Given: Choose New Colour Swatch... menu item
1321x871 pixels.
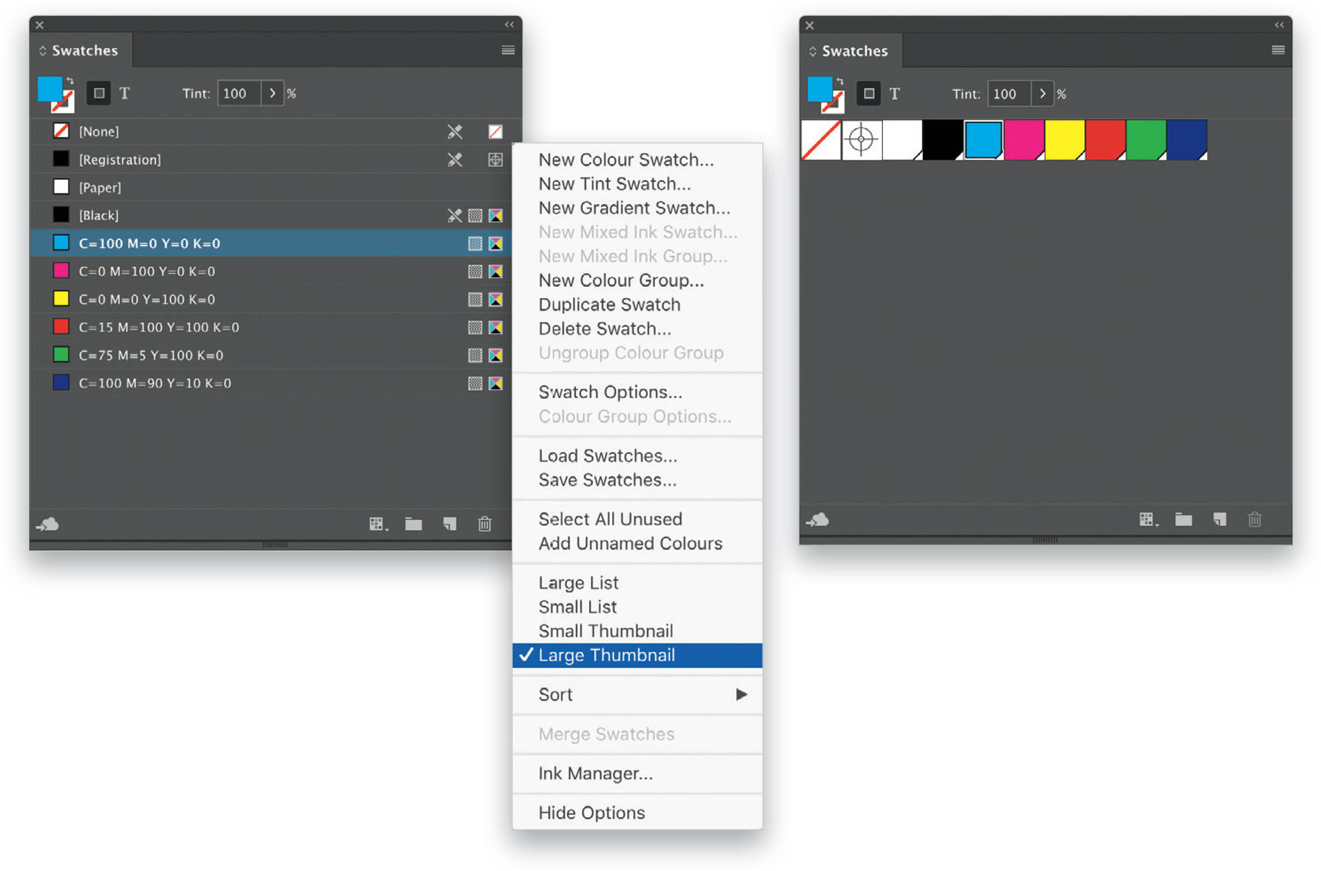Looking at the screenshot, I should (638, 160).
